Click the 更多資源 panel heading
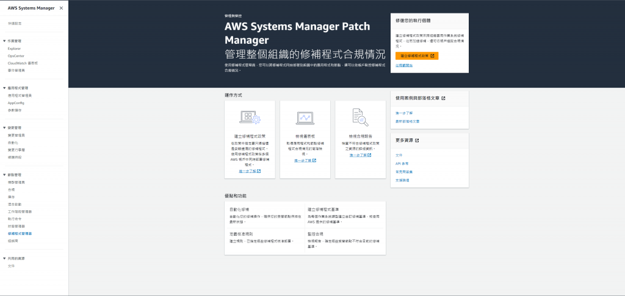Viewport: 625px width, 296px height. [x=404, y=141]
